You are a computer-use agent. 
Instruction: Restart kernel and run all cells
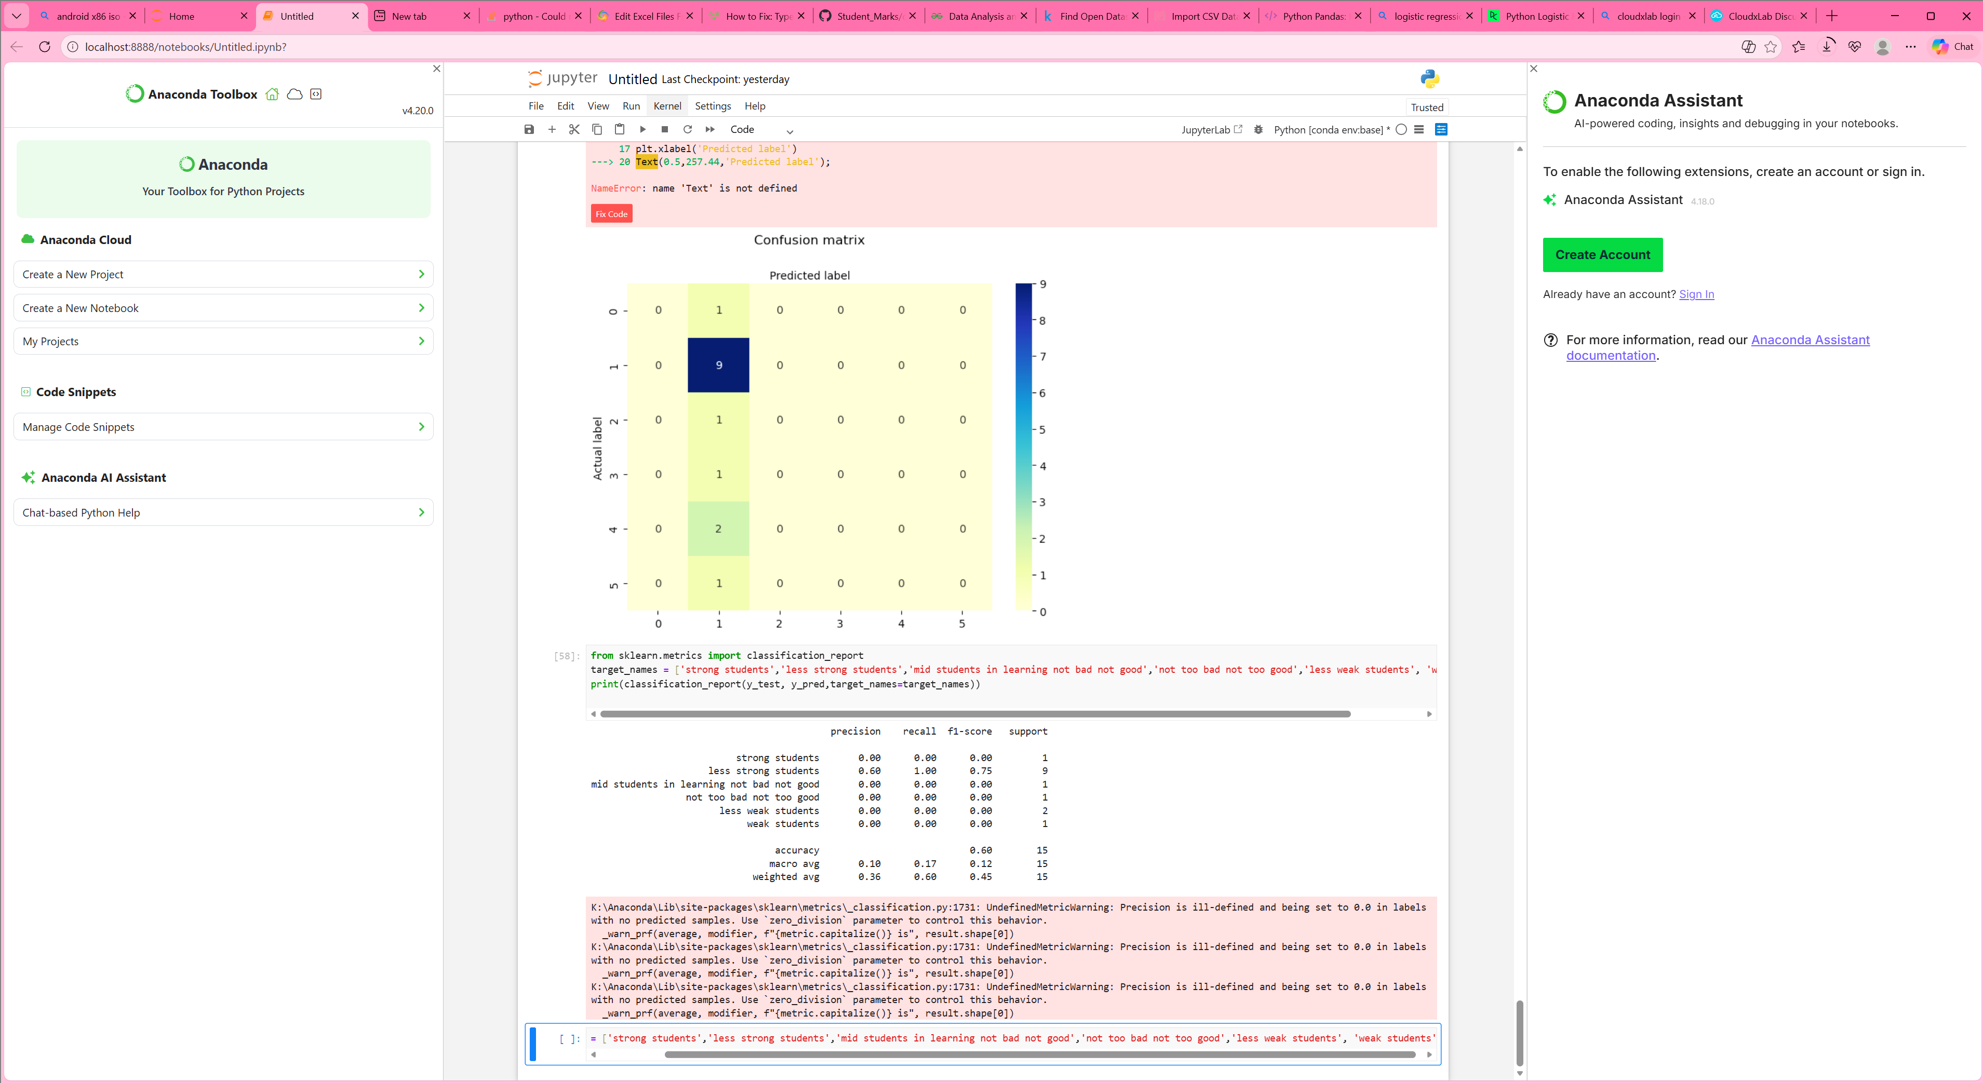pyautogui.click(x=710, y=129)
